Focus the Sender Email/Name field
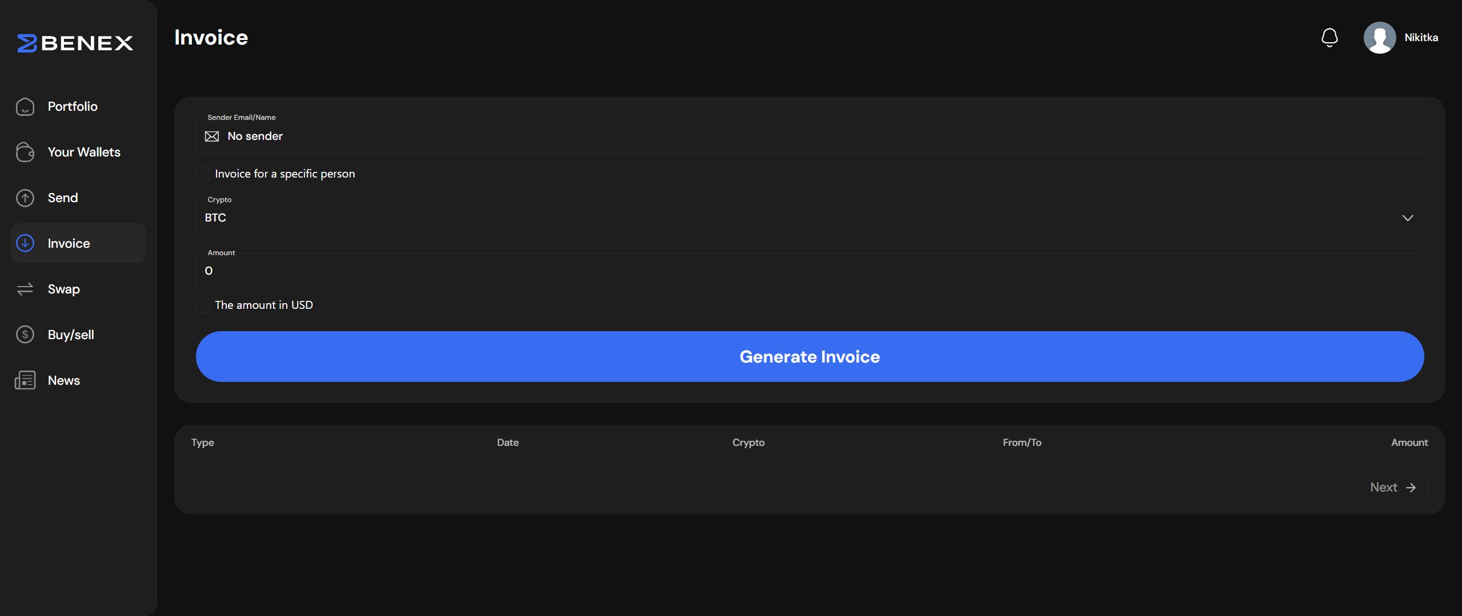Viewport: 1462px width, 616px height. click(810, 136)
